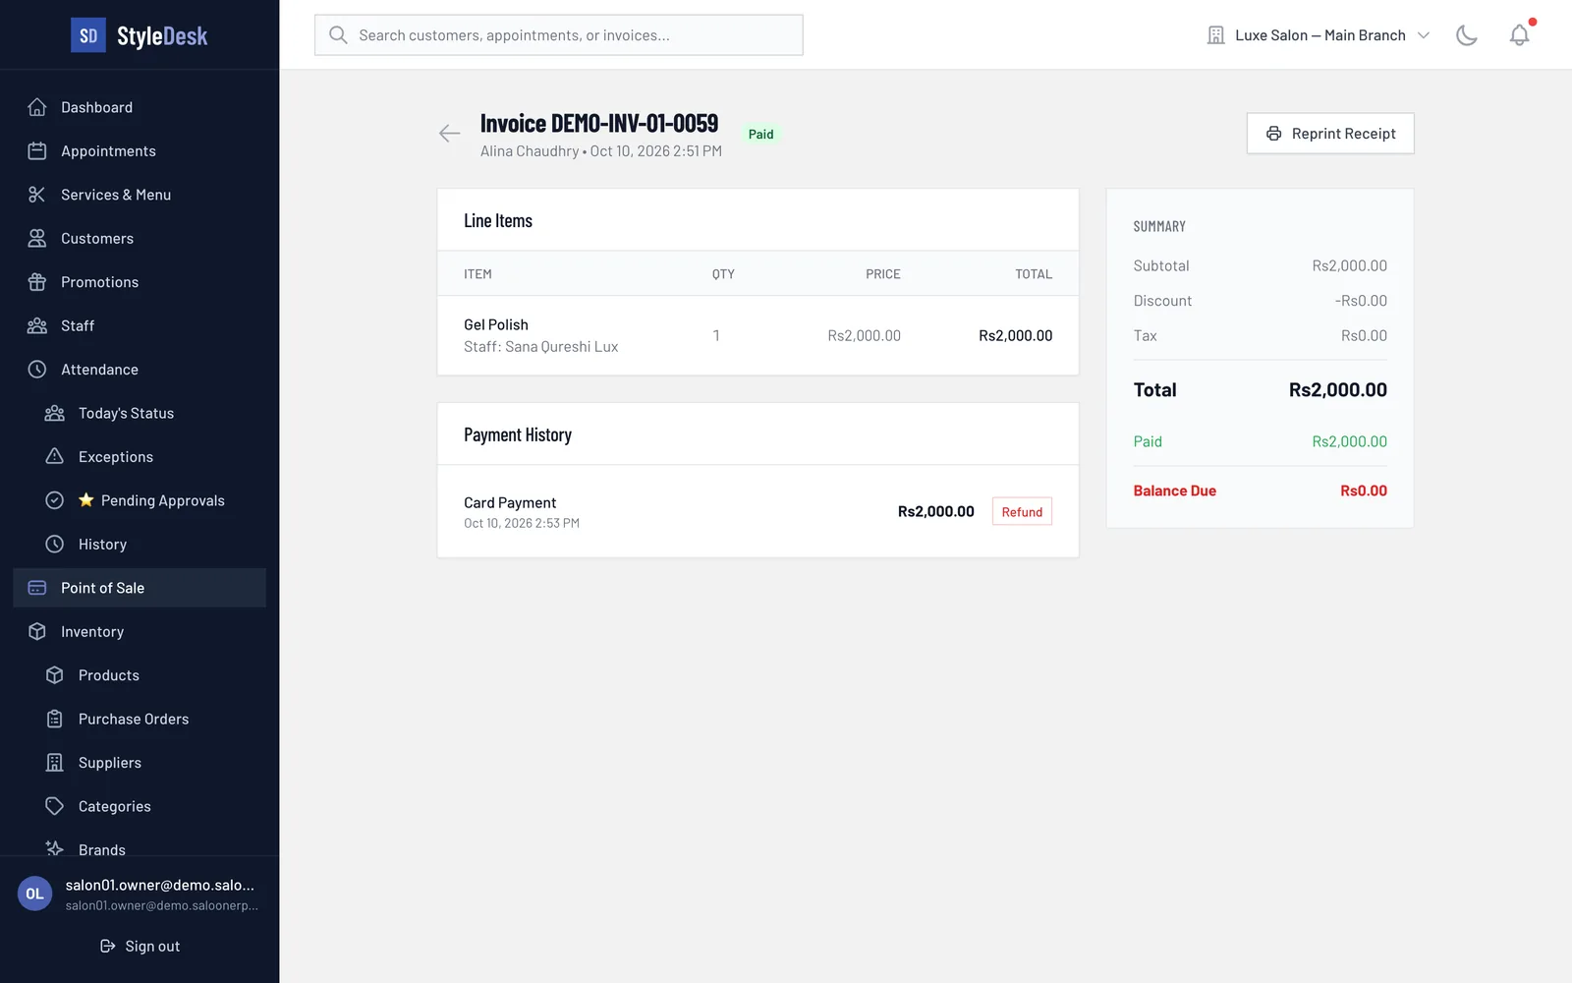The image size is (1572, 983).
Task: Click the Suppliers building icon
Action: (x=55, y=763)
